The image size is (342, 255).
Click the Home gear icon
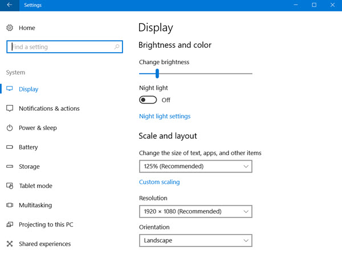coord(10,28)
